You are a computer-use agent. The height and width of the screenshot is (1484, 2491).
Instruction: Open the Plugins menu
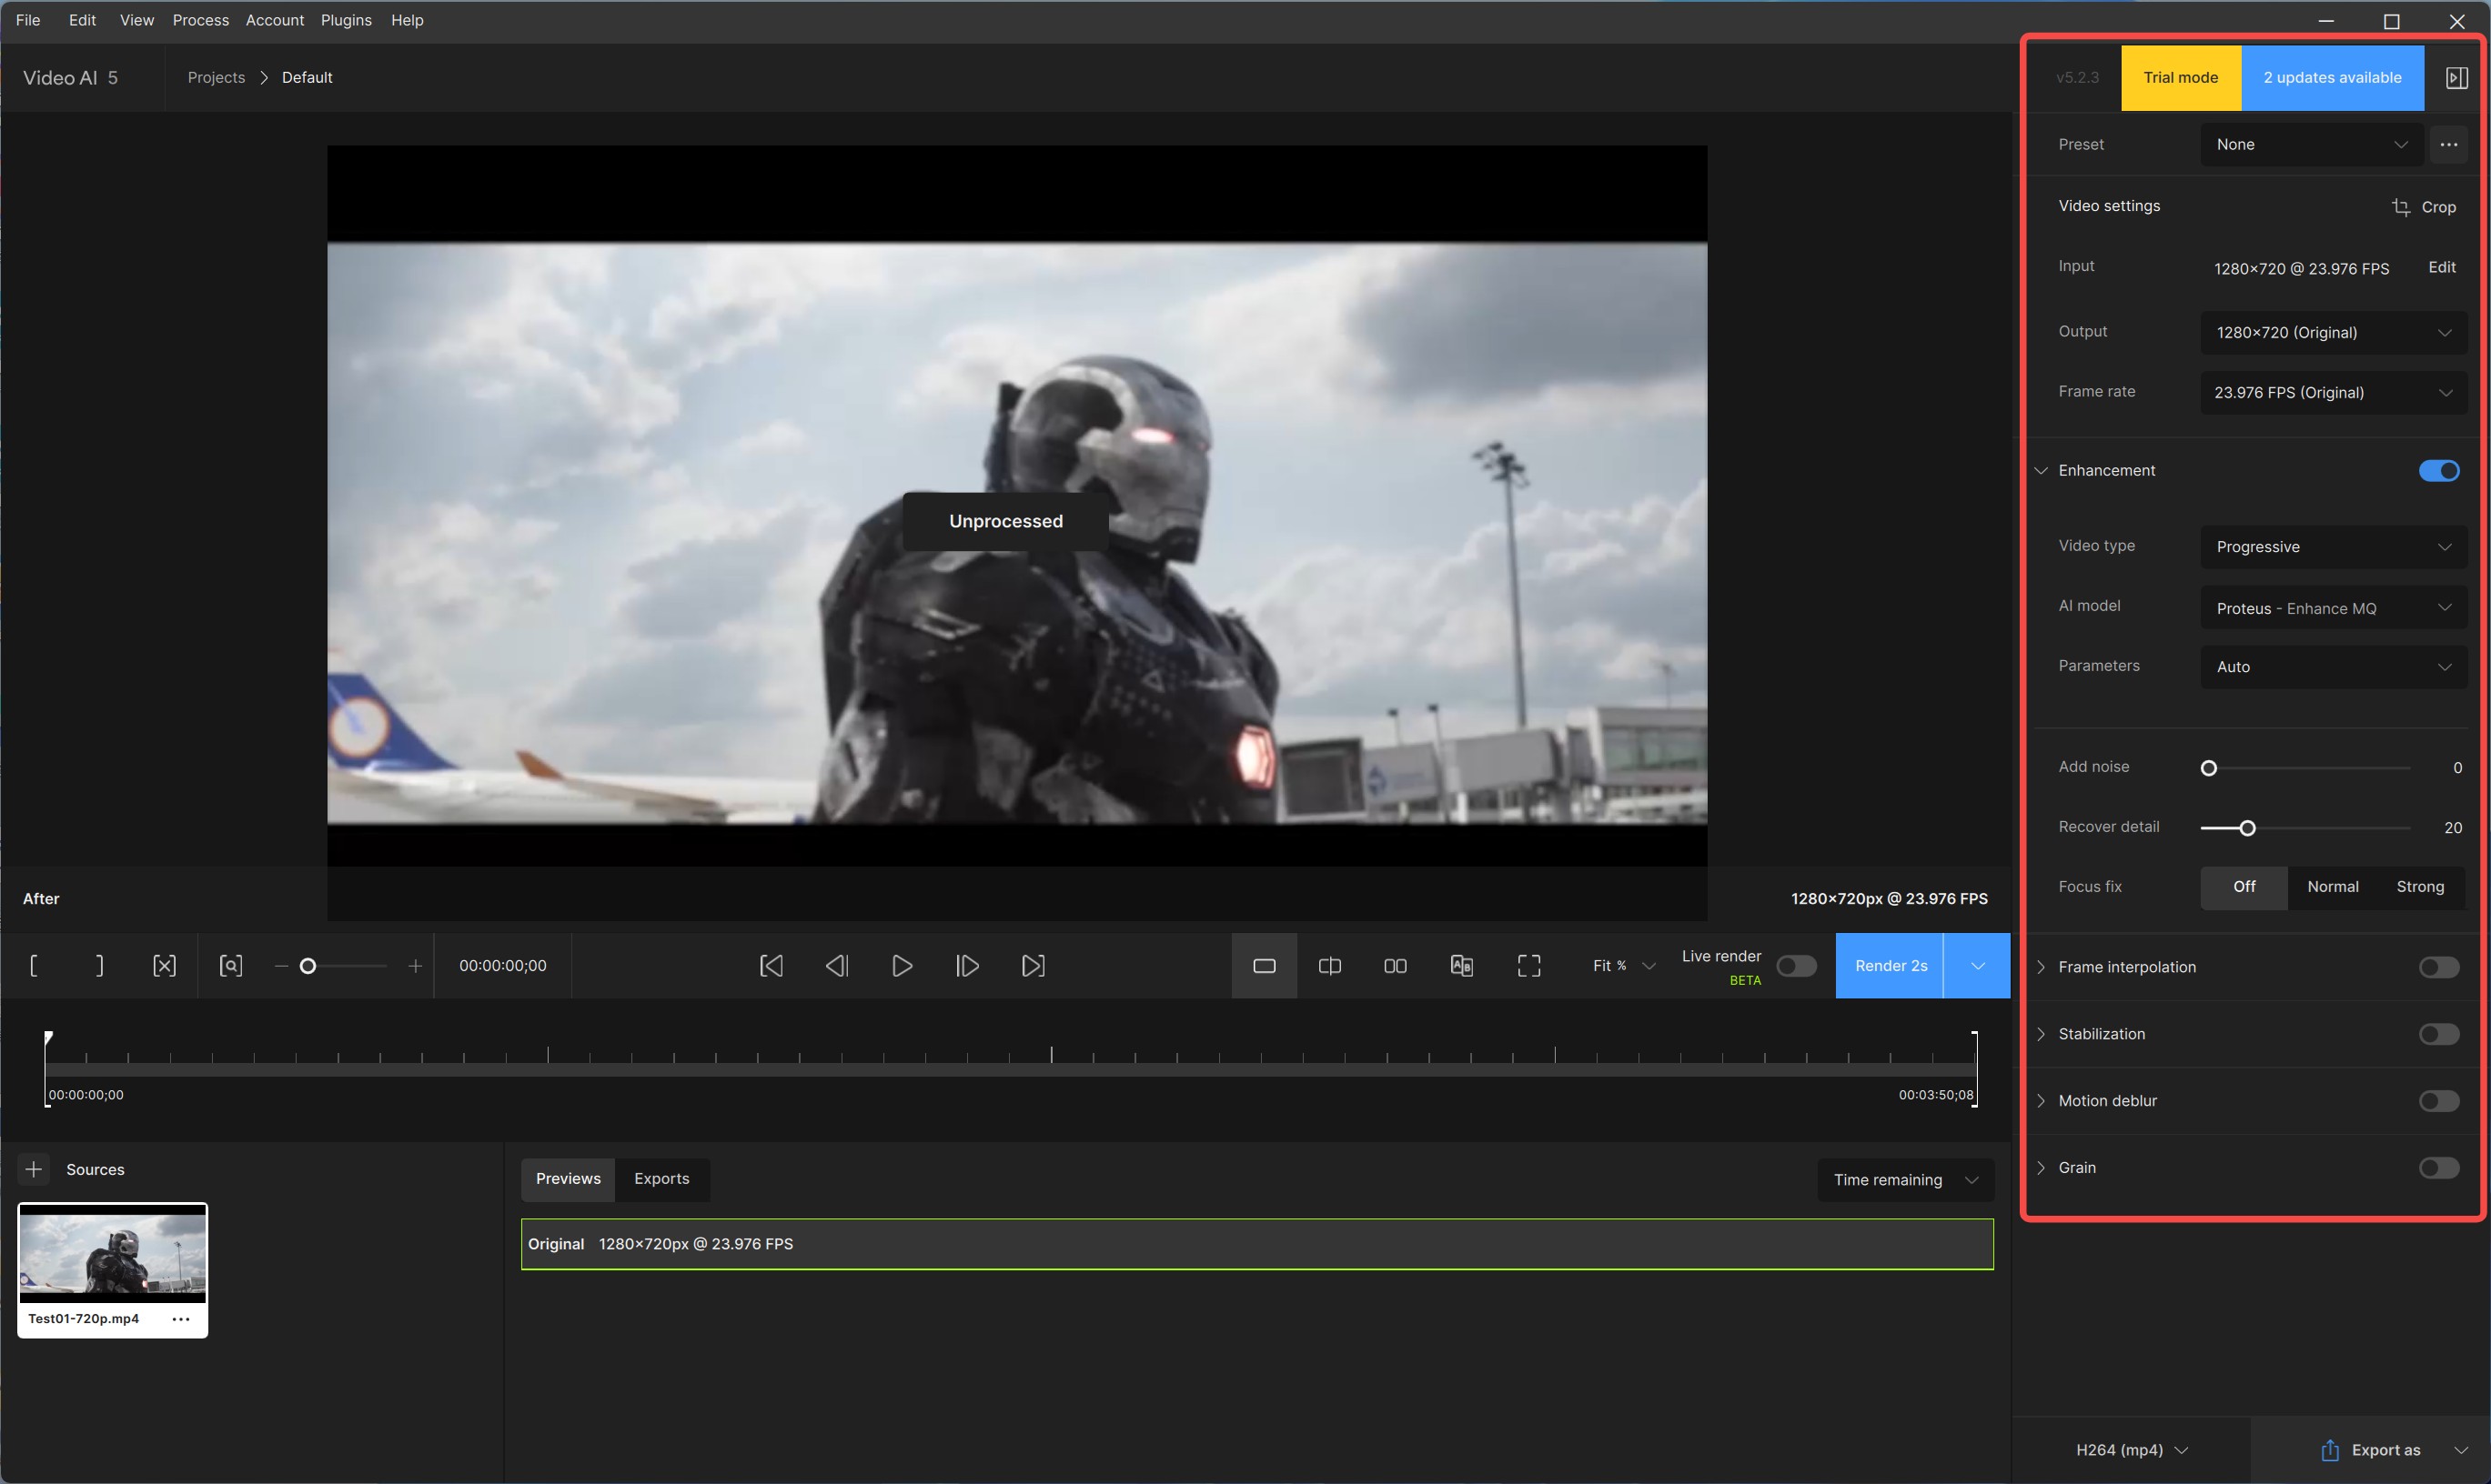tap(346, 20)
